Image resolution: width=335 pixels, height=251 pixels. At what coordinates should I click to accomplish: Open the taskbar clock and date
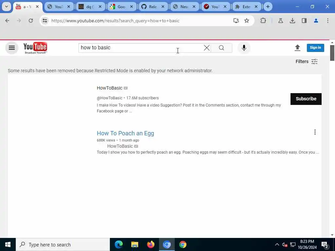(x=307, y=244)
